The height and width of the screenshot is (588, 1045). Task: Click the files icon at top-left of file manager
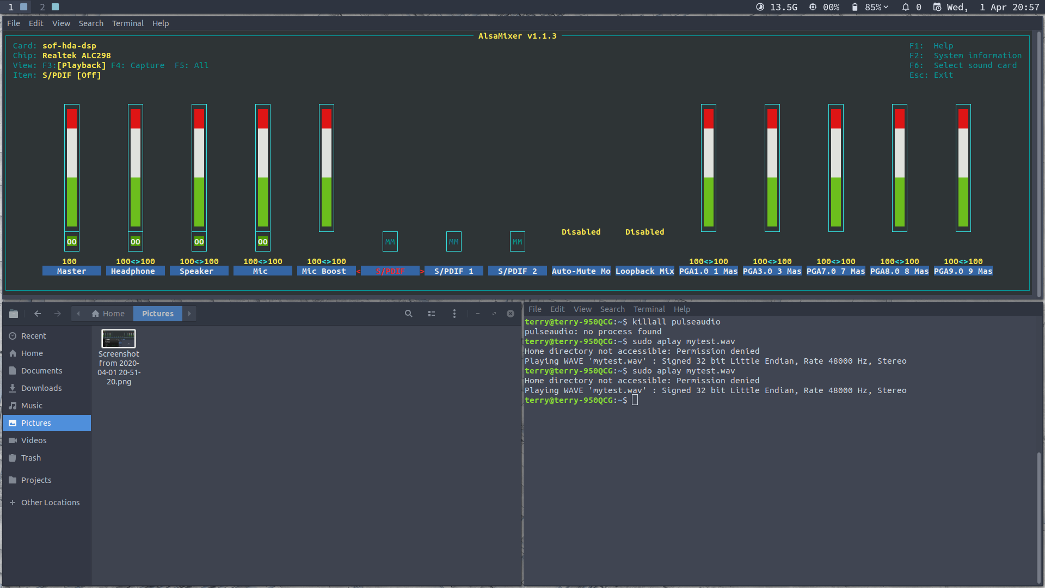(14, 314)
